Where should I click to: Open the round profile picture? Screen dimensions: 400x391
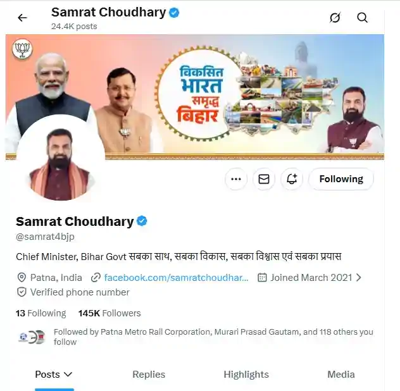pyautogui.click(x=61, y=159)
